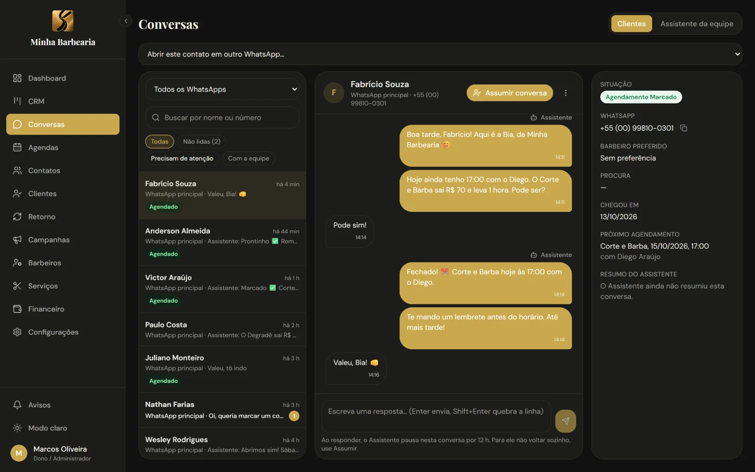Click the Escreva uma resposta message box

pyautogui.click(x=436, y=416)
